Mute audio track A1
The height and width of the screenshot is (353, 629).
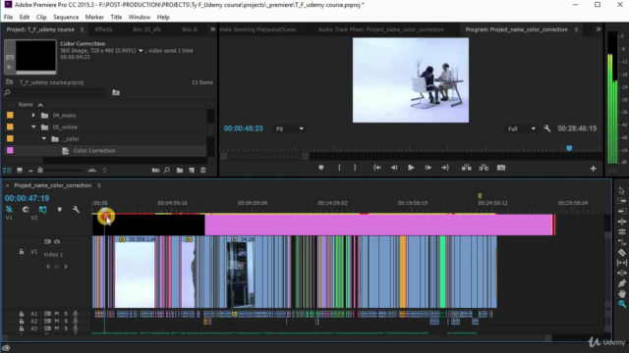pos(57,314)
